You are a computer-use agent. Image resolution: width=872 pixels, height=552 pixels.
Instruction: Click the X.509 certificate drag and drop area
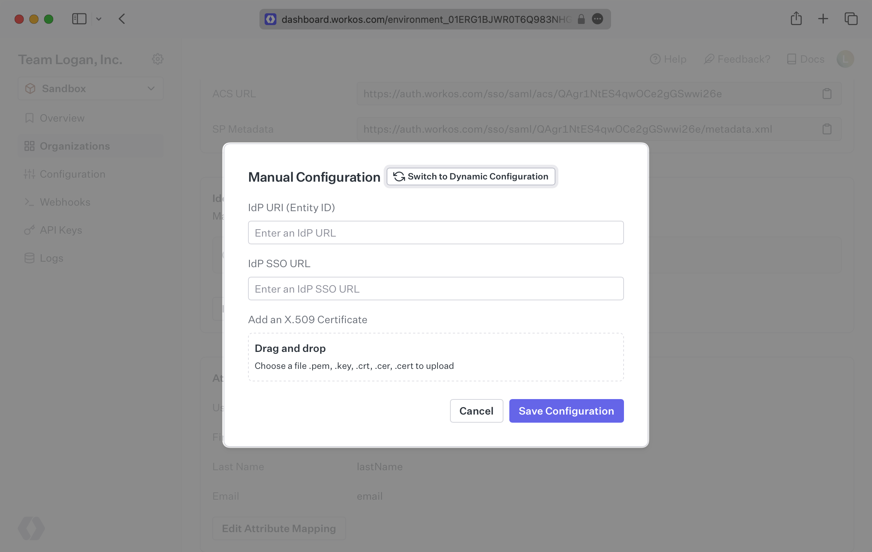click(436, 357)
